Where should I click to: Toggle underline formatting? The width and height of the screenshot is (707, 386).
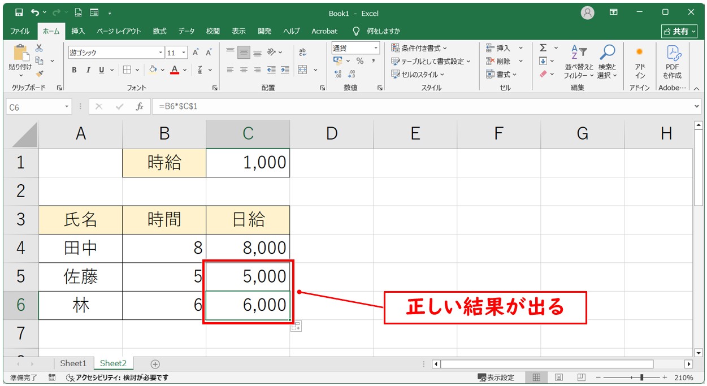pyautogui.click(x=102, y=70)
